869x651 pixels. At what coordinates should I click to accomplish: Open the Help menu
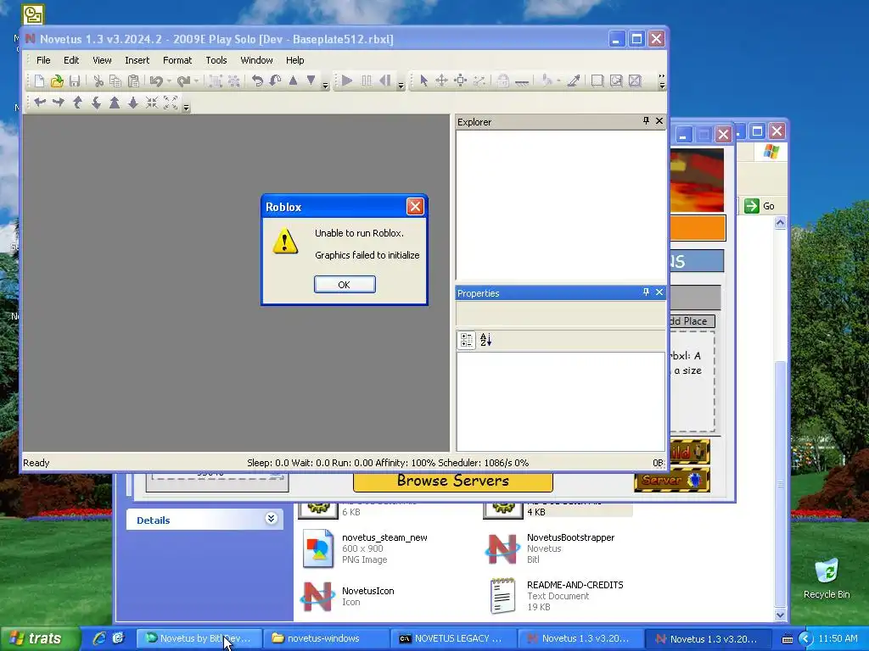pyautogui.click(x=294, y=60)
